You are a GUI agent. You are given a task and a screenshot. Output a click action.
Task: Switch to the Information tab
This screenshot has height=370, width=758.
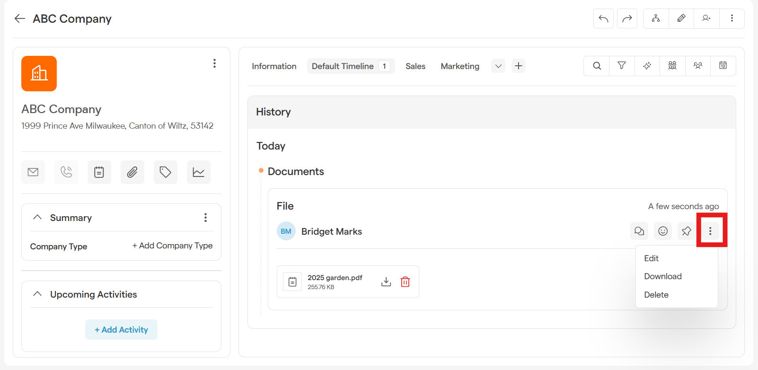click(x=274, y=66)
